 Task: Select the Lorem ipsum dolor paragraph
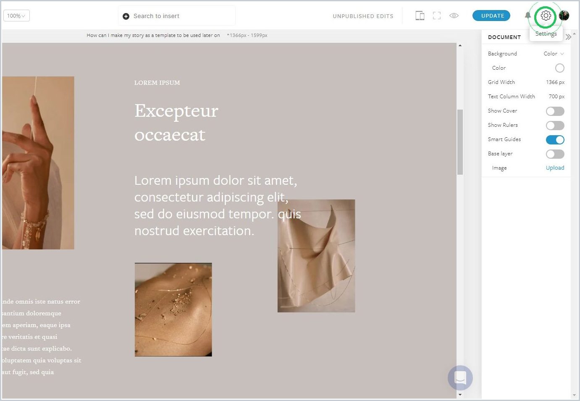pyautogui.click(x=218, y=205)
